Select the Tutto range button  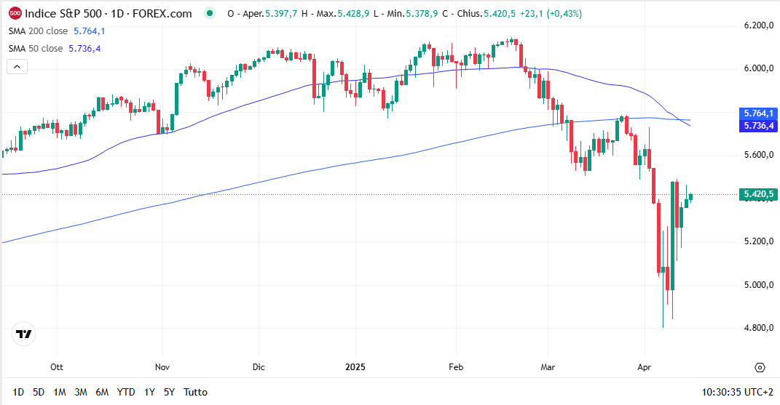(195, 392)
